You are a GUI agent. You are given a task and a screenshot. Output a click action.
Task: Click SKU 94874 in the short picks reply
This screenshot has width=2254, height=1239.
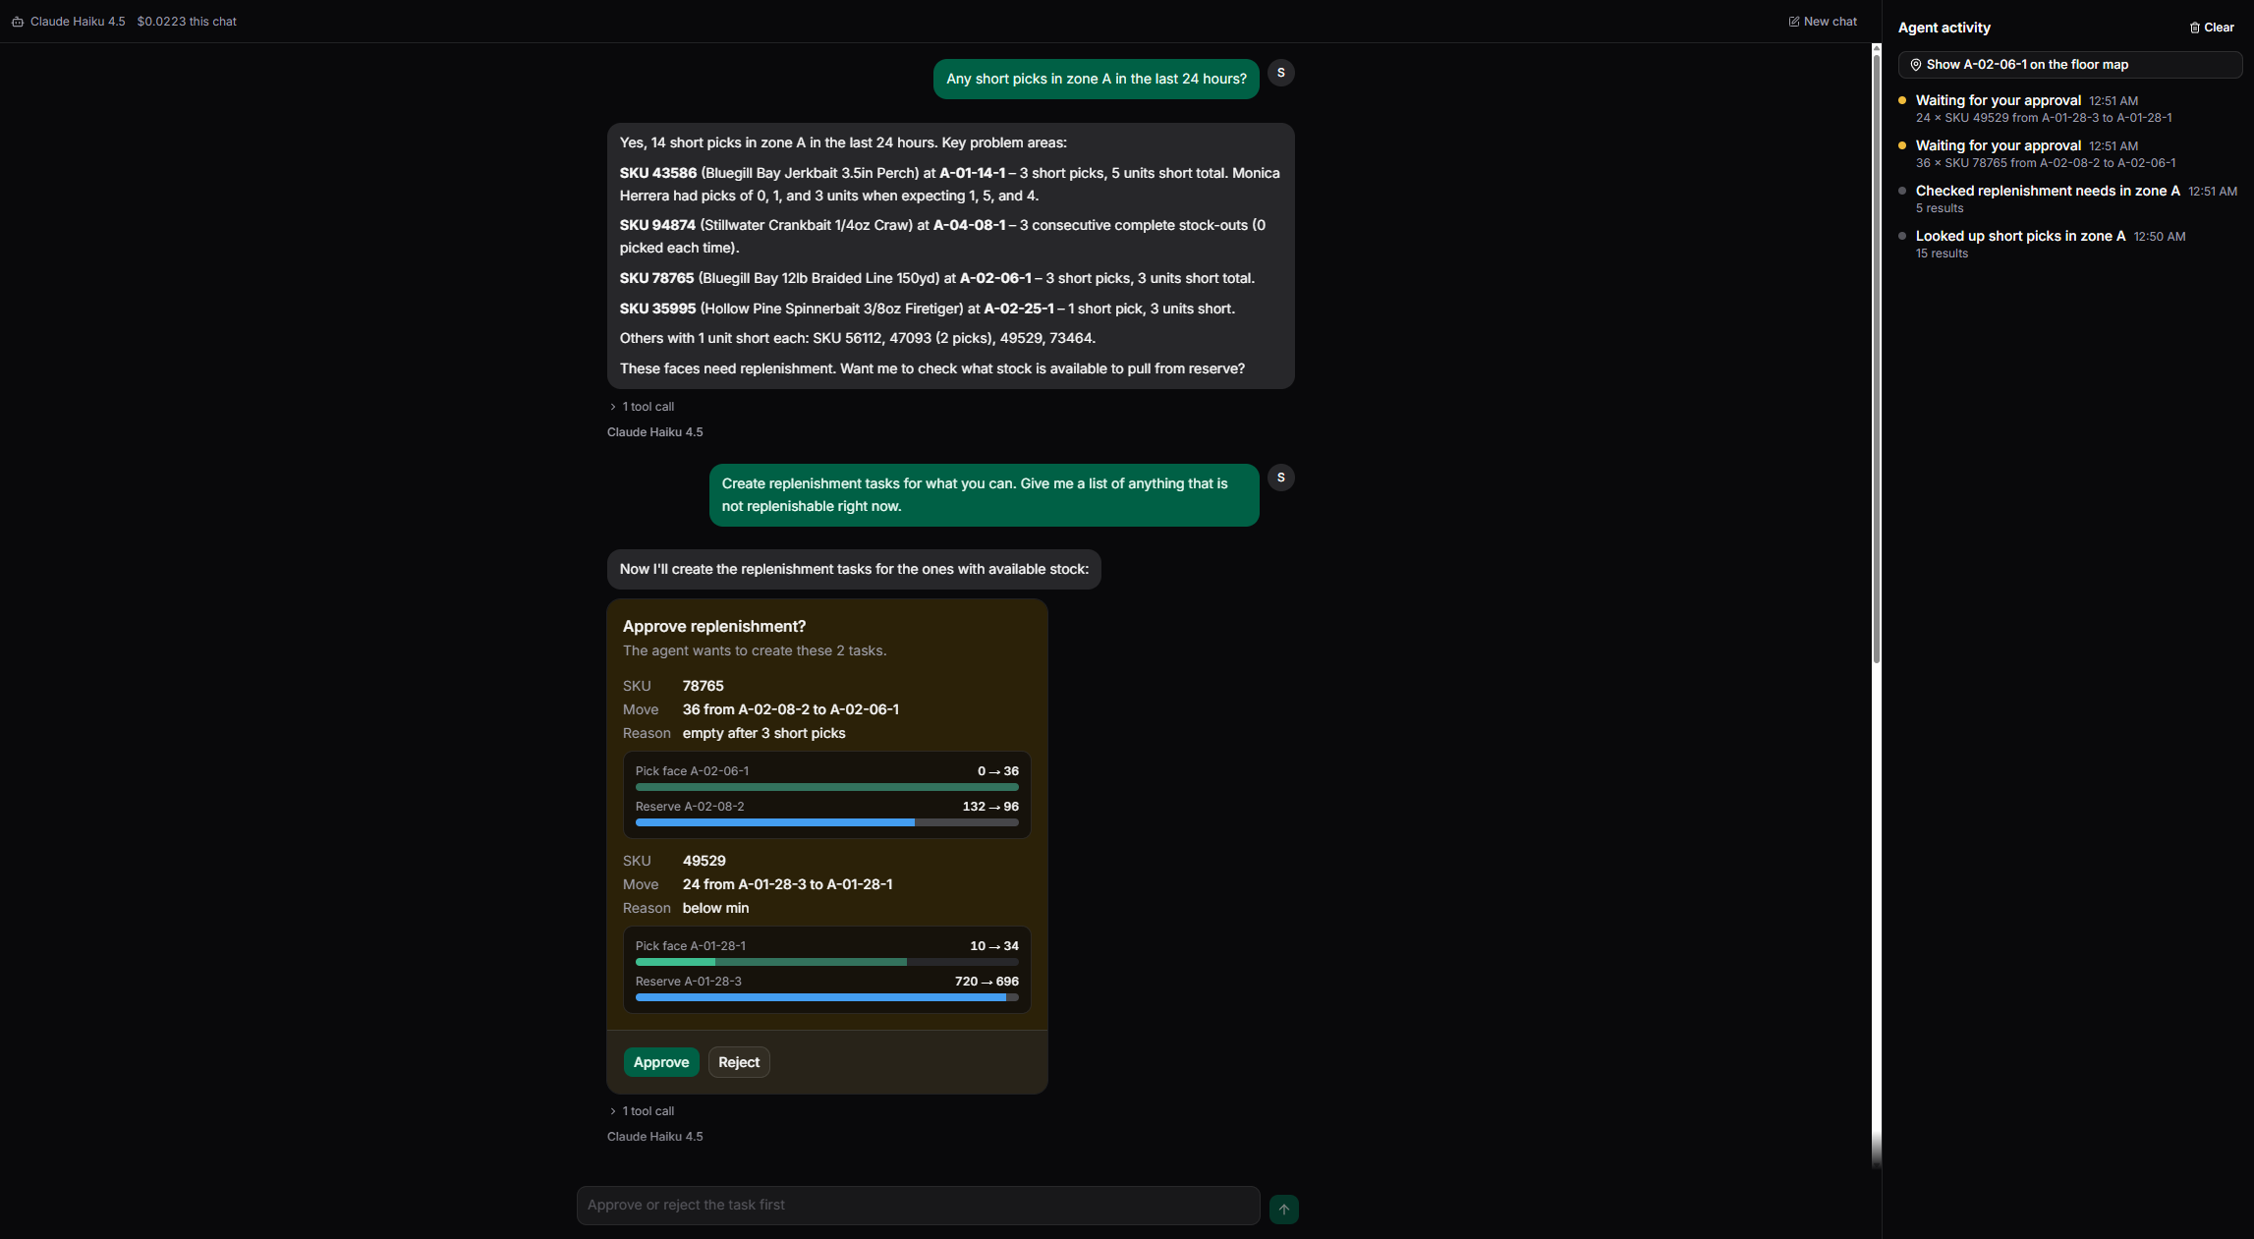coord(657,225)
